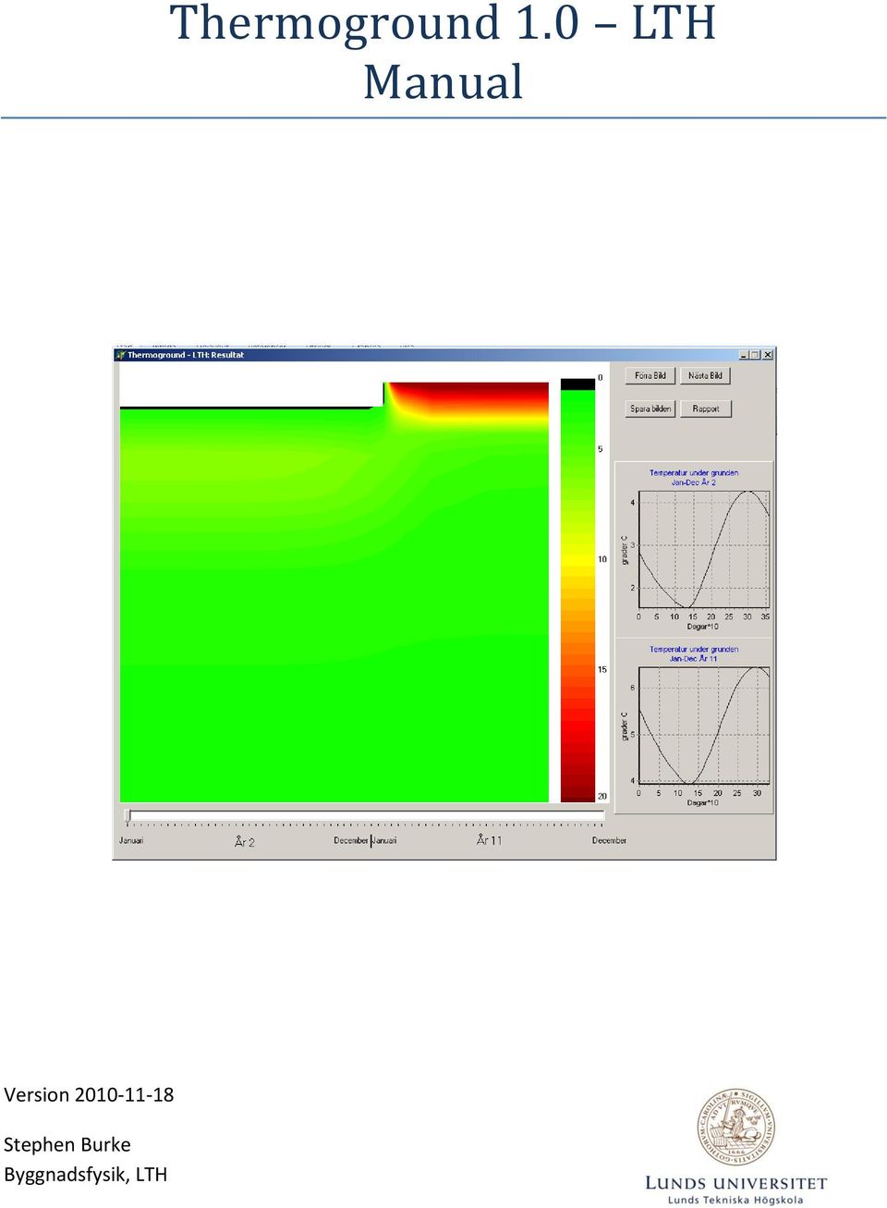Click the År 11 temperature graph
Screen dimensions: 887x1208
pos(694,725)
